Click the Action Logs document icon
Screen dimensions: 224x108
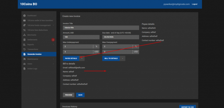coord(24,69)
